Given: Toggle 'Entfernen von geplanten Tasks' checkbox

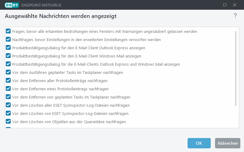Looking at the screenshot, I should point(9,97).
